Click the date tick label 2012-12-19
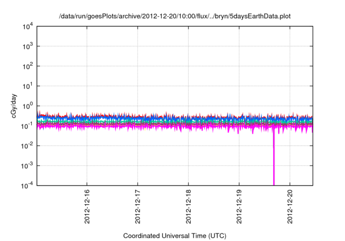The height and width of the screenshot is (241, 345). pyautogui.click(x=239, y=207)
